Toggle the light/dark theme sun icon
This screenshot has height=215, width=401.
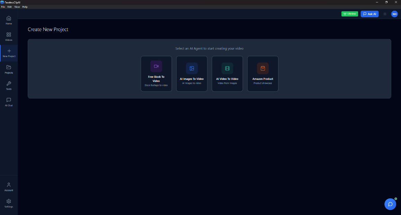pyautogui.click(x=385, y=14)
